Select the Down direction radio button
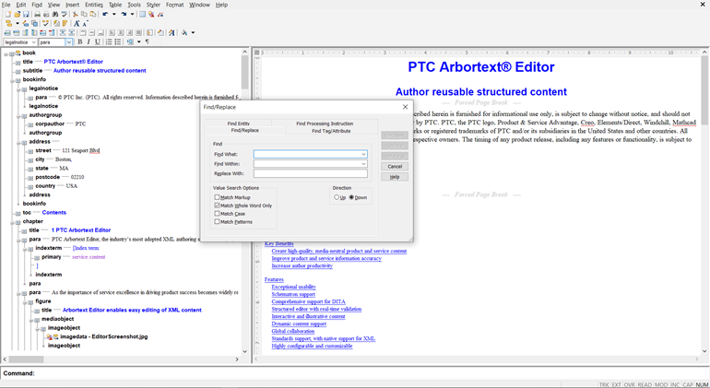 pyautogui.click(x=351, y=197)
